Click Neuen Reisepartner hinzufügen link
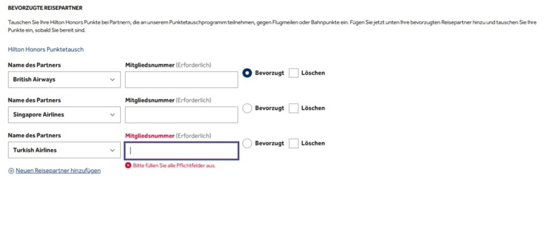 [58, 171]
